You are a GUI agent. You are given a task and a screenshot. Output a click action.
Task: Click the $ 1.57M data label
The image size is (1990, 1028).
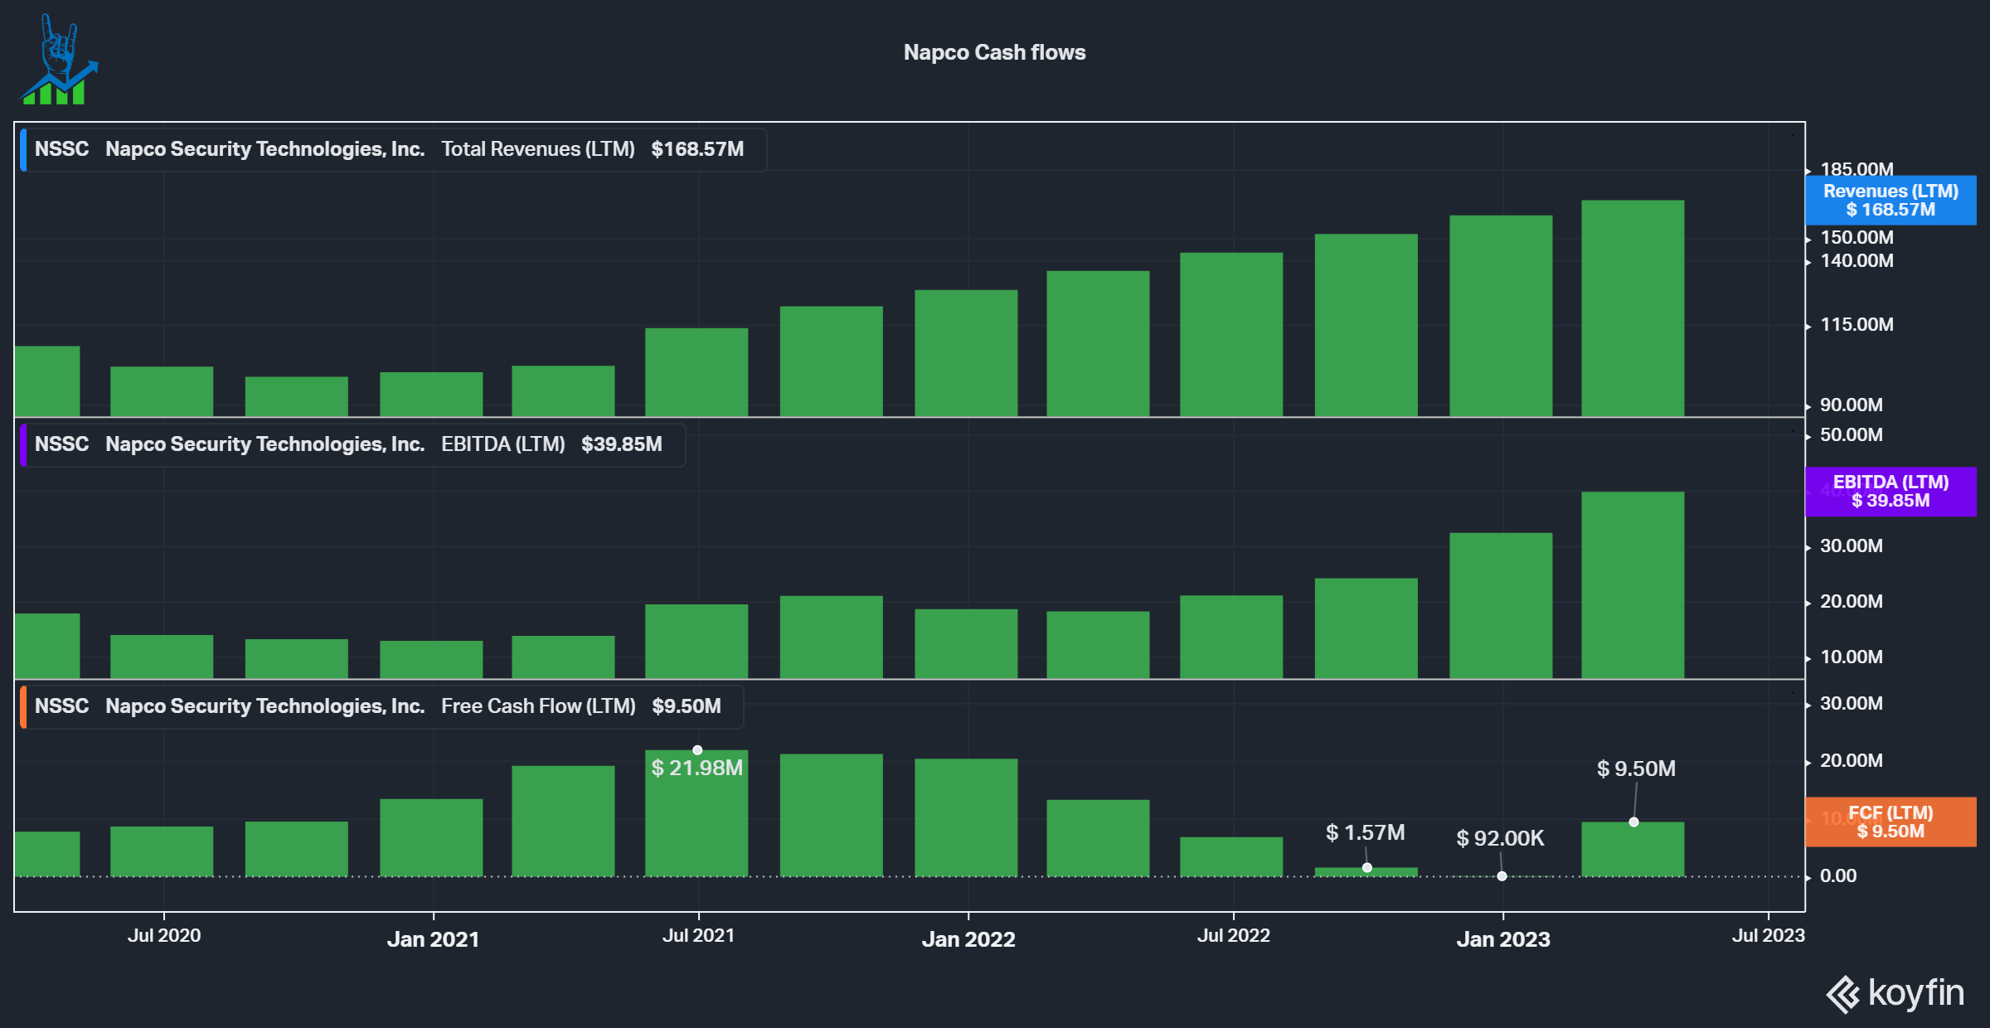(1365, 832)
